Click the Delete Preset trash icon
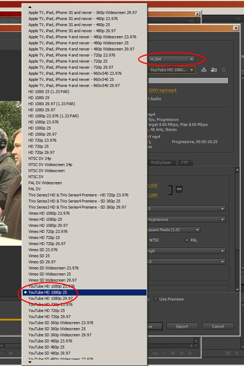This screenshot has height=366, width=244. [224, 69]
